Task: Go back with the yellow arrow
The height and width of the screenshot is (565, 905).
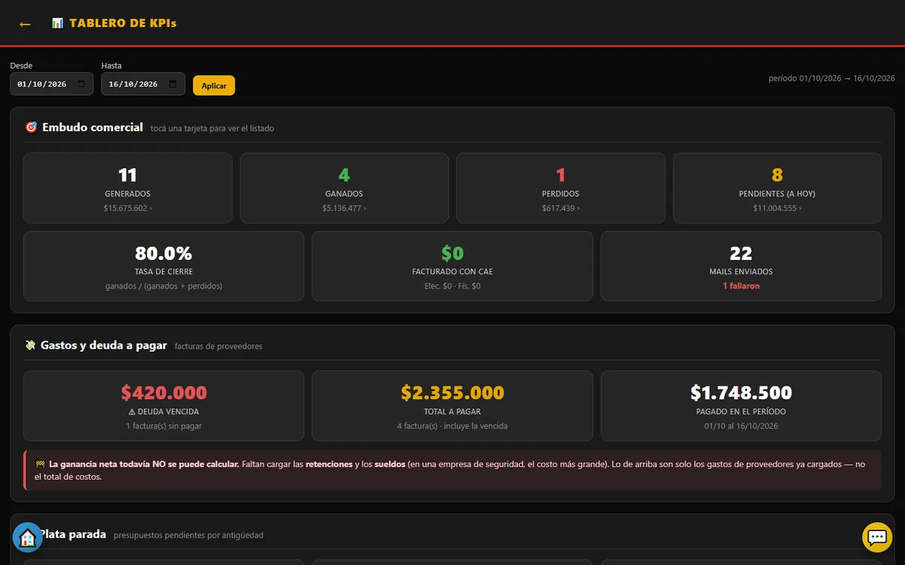Action: (x=25, y=24)
